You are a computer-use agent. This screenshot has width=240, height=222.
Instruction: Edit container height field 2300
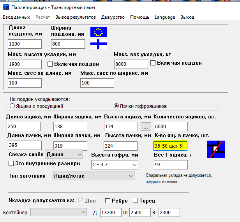(169, 213)
